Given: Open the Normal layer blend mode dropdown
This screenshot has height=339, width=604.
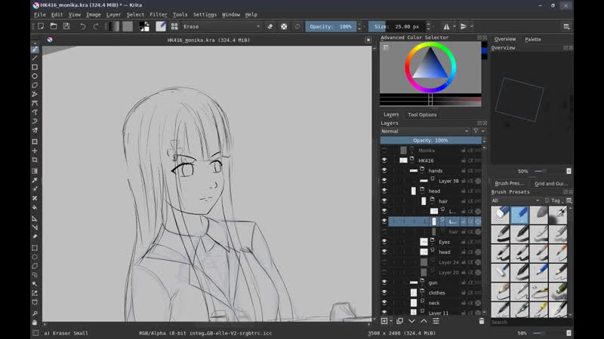Looking at the screenshot, I should (x=425, y=131).
